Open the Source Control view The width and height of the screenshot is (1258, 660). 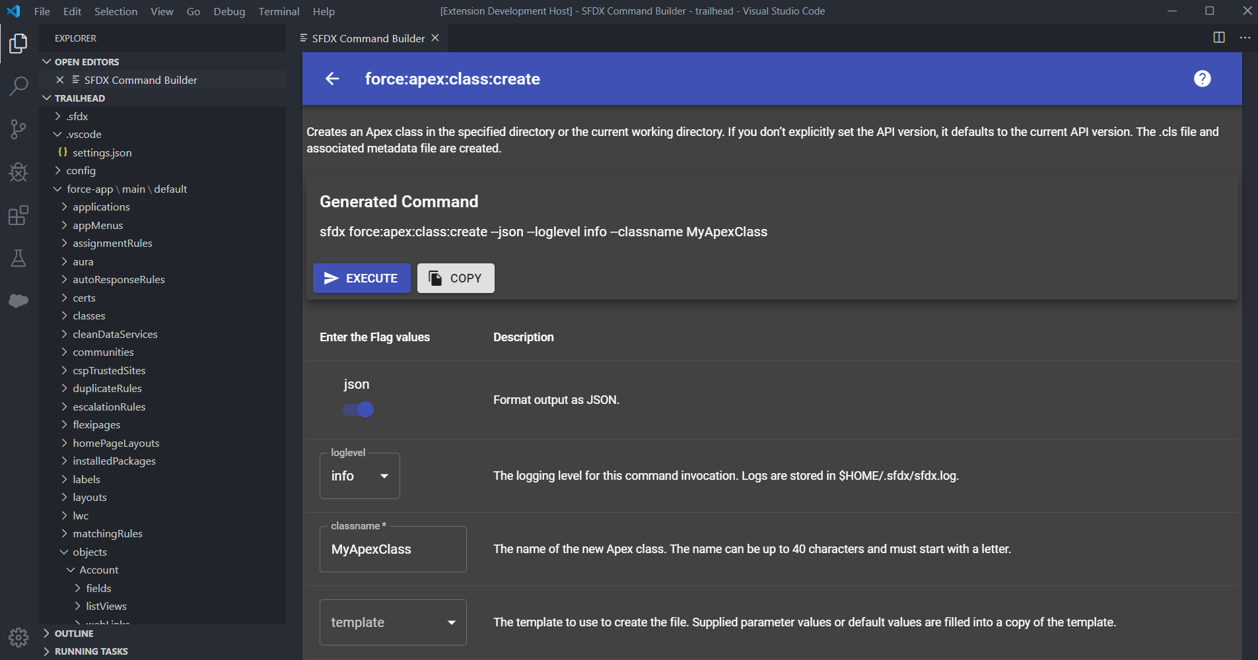(x=18, y=129)
